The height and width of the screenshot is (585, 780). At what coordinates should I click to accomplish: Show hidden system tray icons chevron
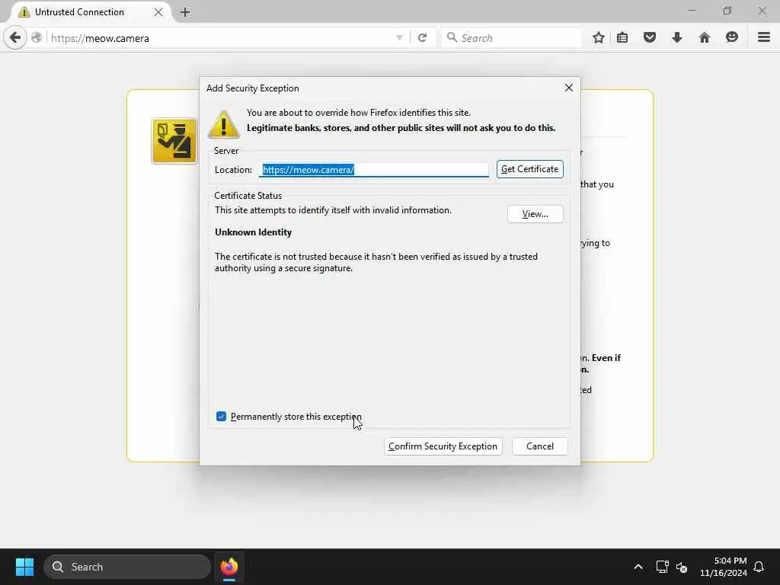[638, 567]
